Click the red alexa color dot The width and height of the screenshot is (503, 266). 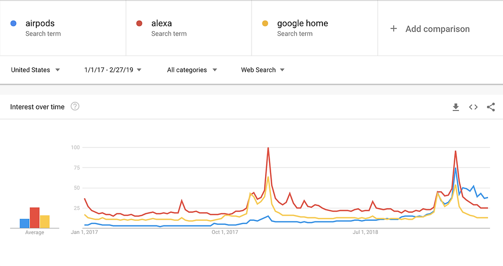point(139,24)
